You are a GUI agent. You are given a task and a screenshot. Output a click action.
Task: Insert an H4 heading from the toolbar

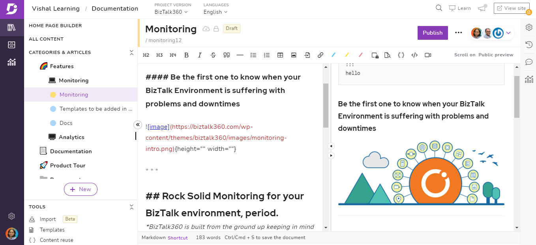[x=173, y=55]
